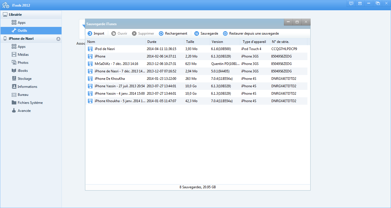
Task: Click the size "42,3 Mo"
Action: coord(191,101)
